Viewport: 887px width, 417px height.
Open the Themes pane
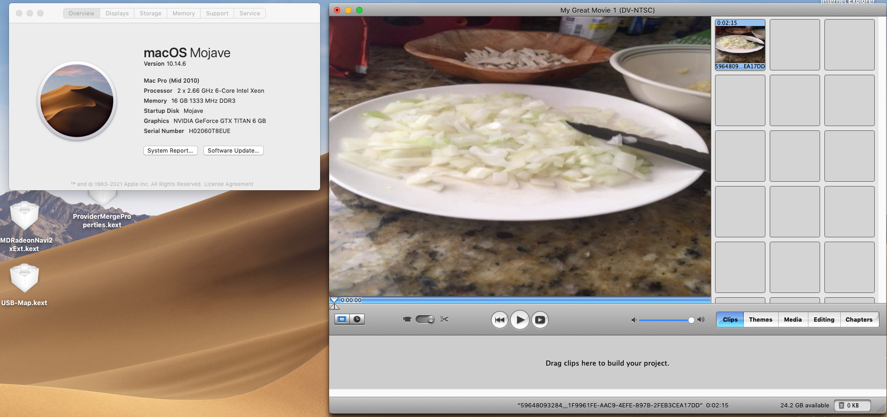pos(761,320)
